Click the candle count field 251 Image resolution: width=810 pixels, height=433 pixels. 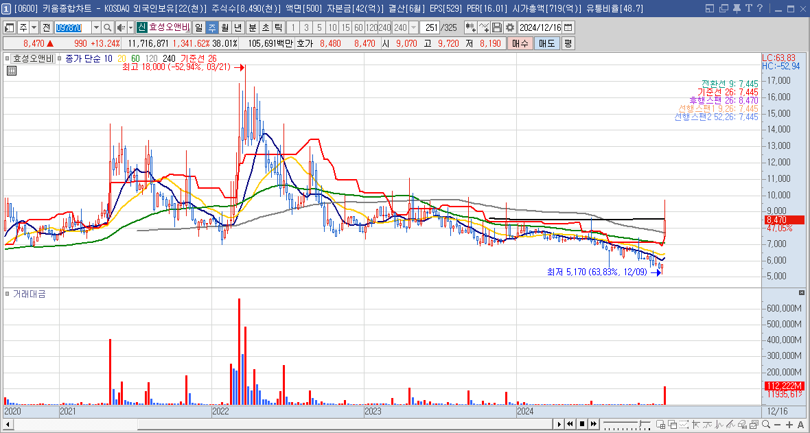coord(428,27)
